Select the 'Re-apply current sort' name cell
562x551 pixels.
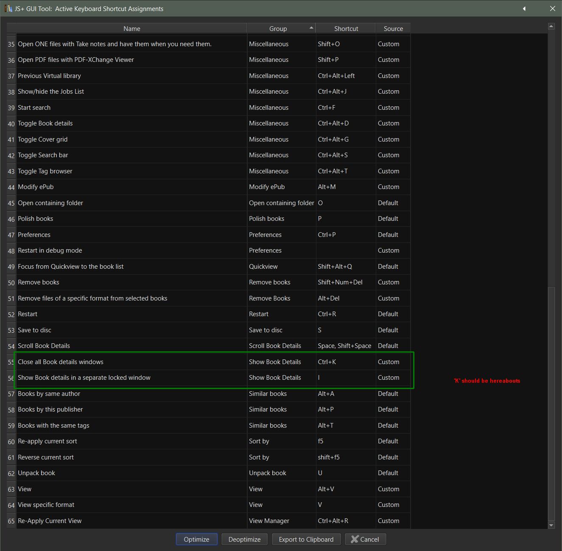coord(131,441)
